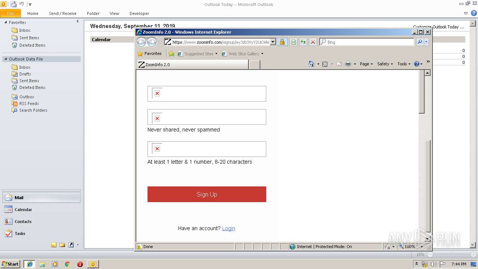
Task: Switch to the Home ribbon tab
Action: pos(33,13)
